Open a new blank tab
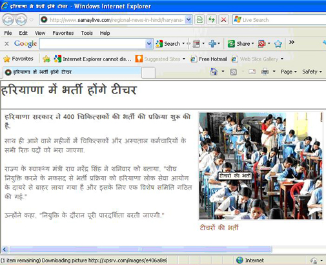 (148, 73)
